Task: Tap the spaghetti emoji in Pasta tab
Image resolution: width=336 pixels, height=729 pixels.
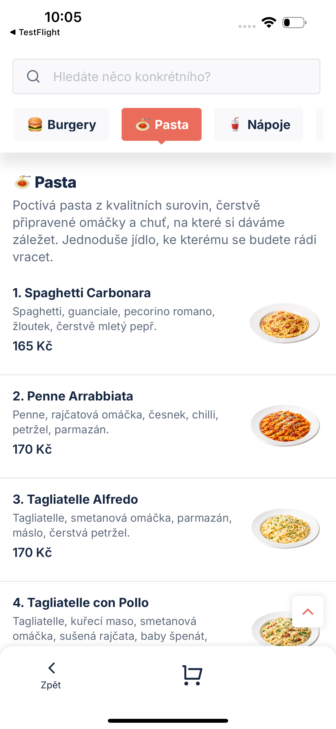Action: [x=143, y=125]
